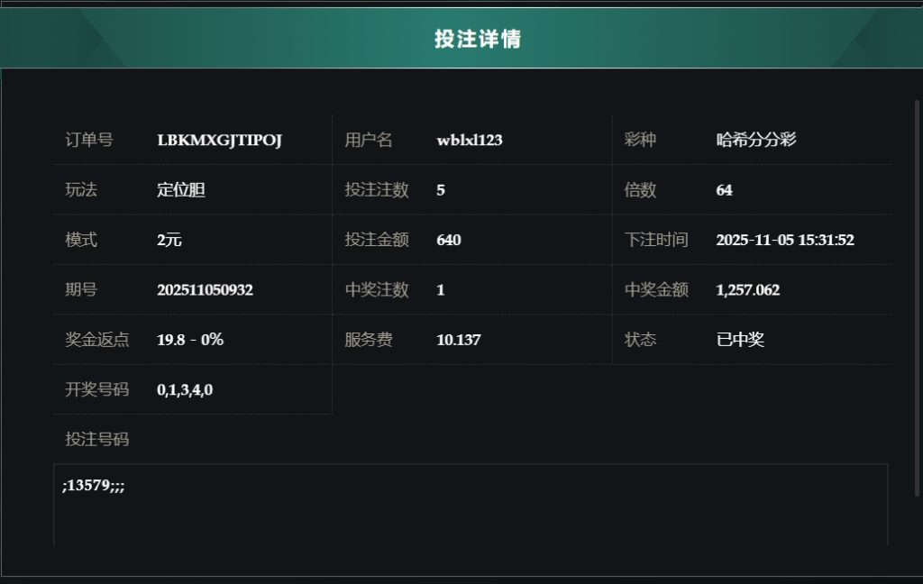Click the order number LBKMXGJTIPOJ

coord(219,141)
